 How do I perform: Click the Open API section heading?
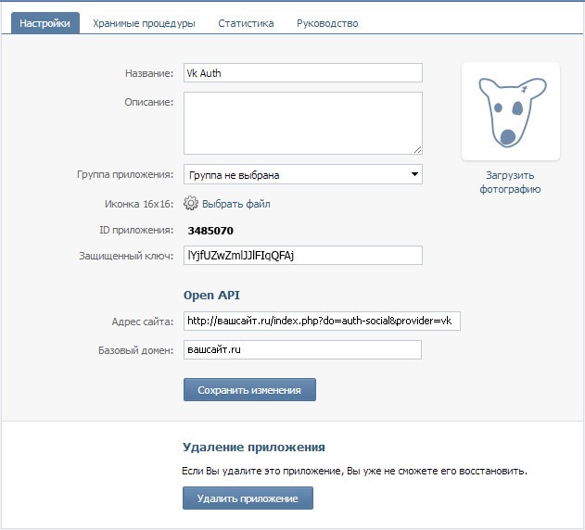[x=211, y=296]
